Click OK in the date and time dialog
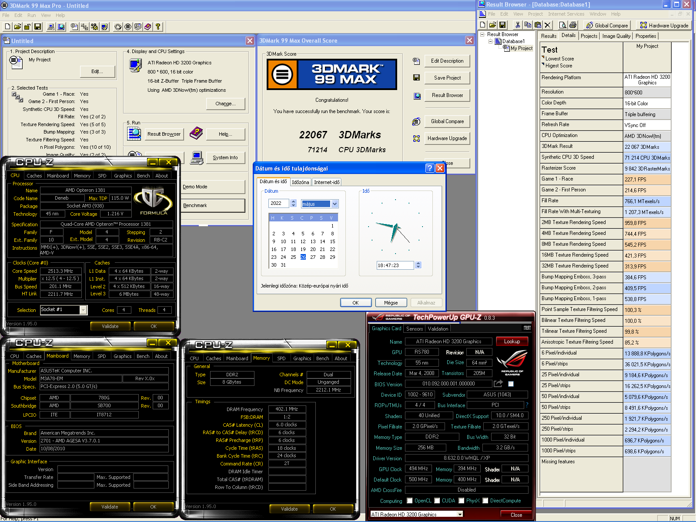The image size is (696, 522). pyautogui.click(x=355, y=303)
